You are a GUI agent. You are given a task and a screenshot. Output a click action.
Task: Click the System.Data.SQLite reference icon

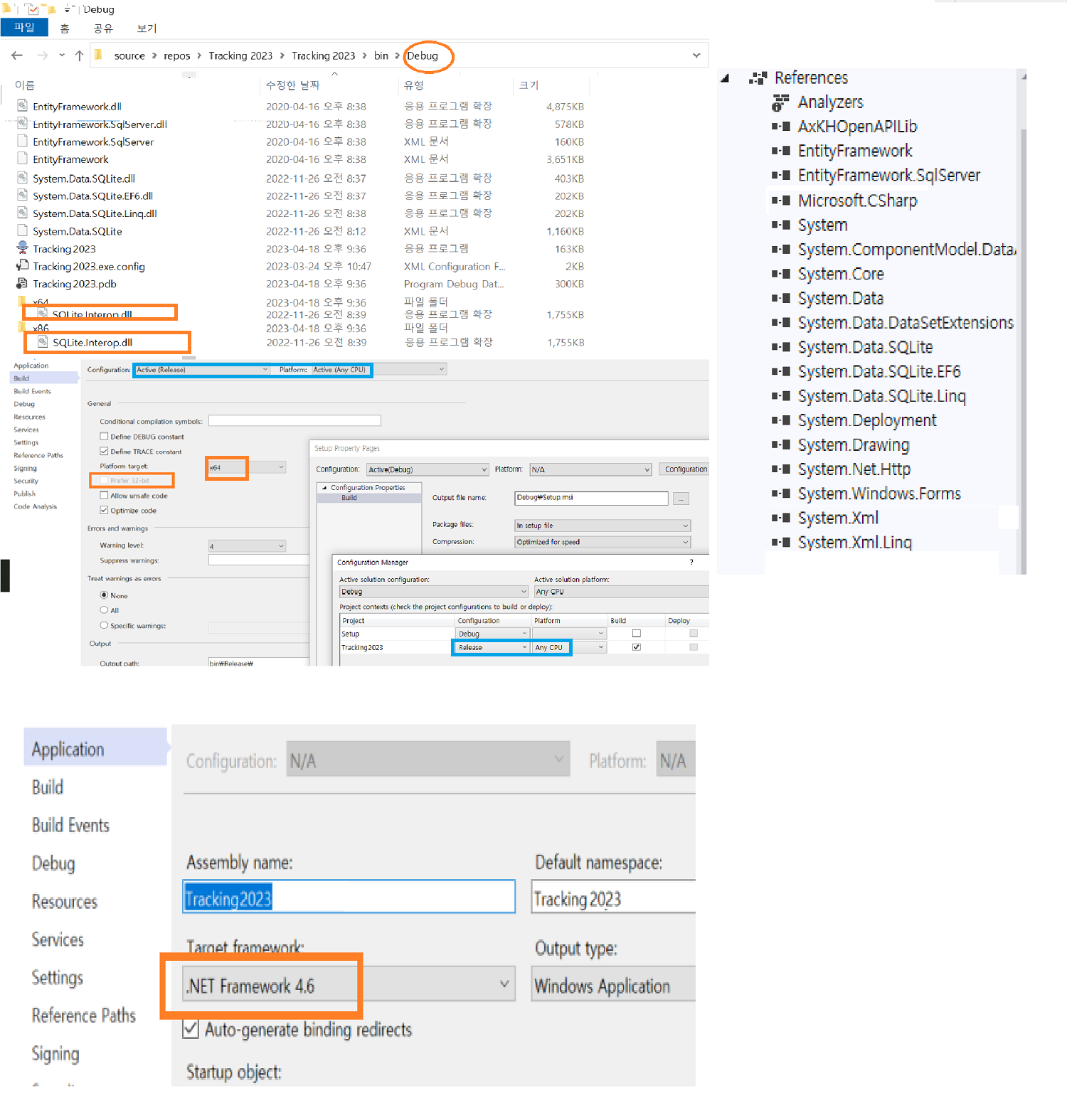(x=780, y=347)
